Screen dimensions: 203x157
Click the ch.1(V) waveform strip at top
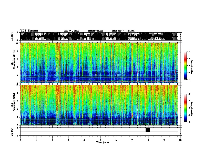click(99, 36)
